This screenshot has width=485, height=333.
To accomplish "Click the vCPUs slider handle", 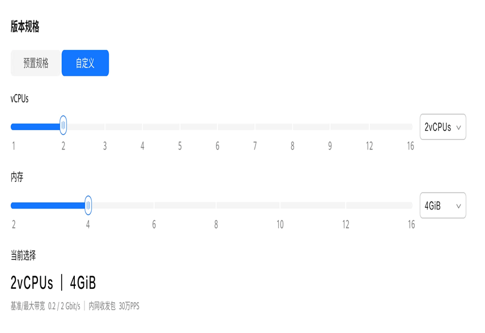I will click(63, 125).
